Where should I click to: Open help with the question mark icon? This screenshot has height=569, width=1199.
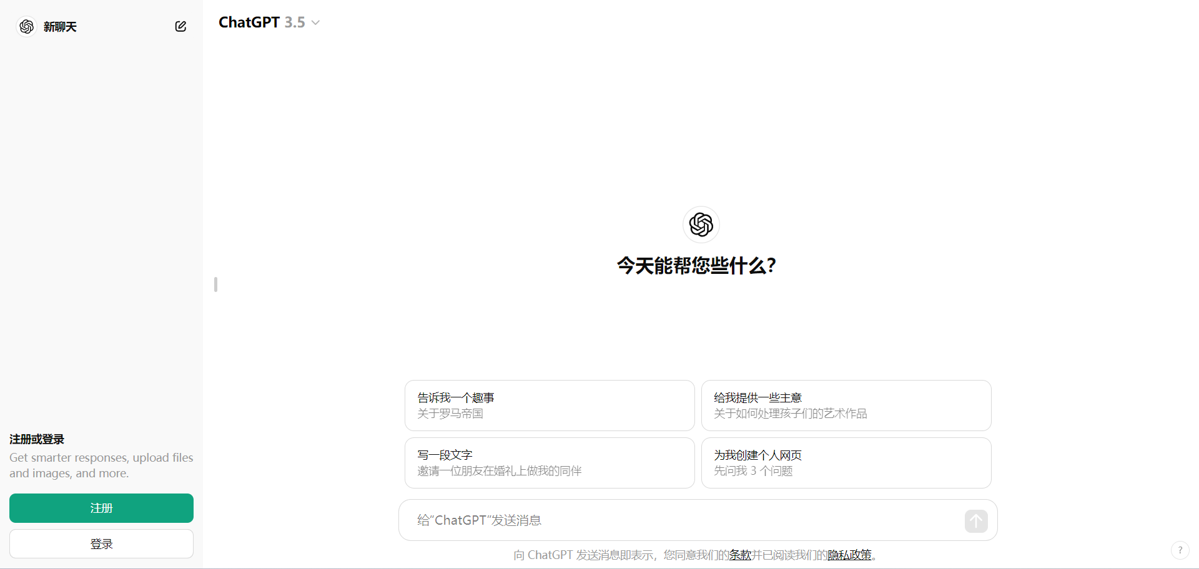point(1180,550)
